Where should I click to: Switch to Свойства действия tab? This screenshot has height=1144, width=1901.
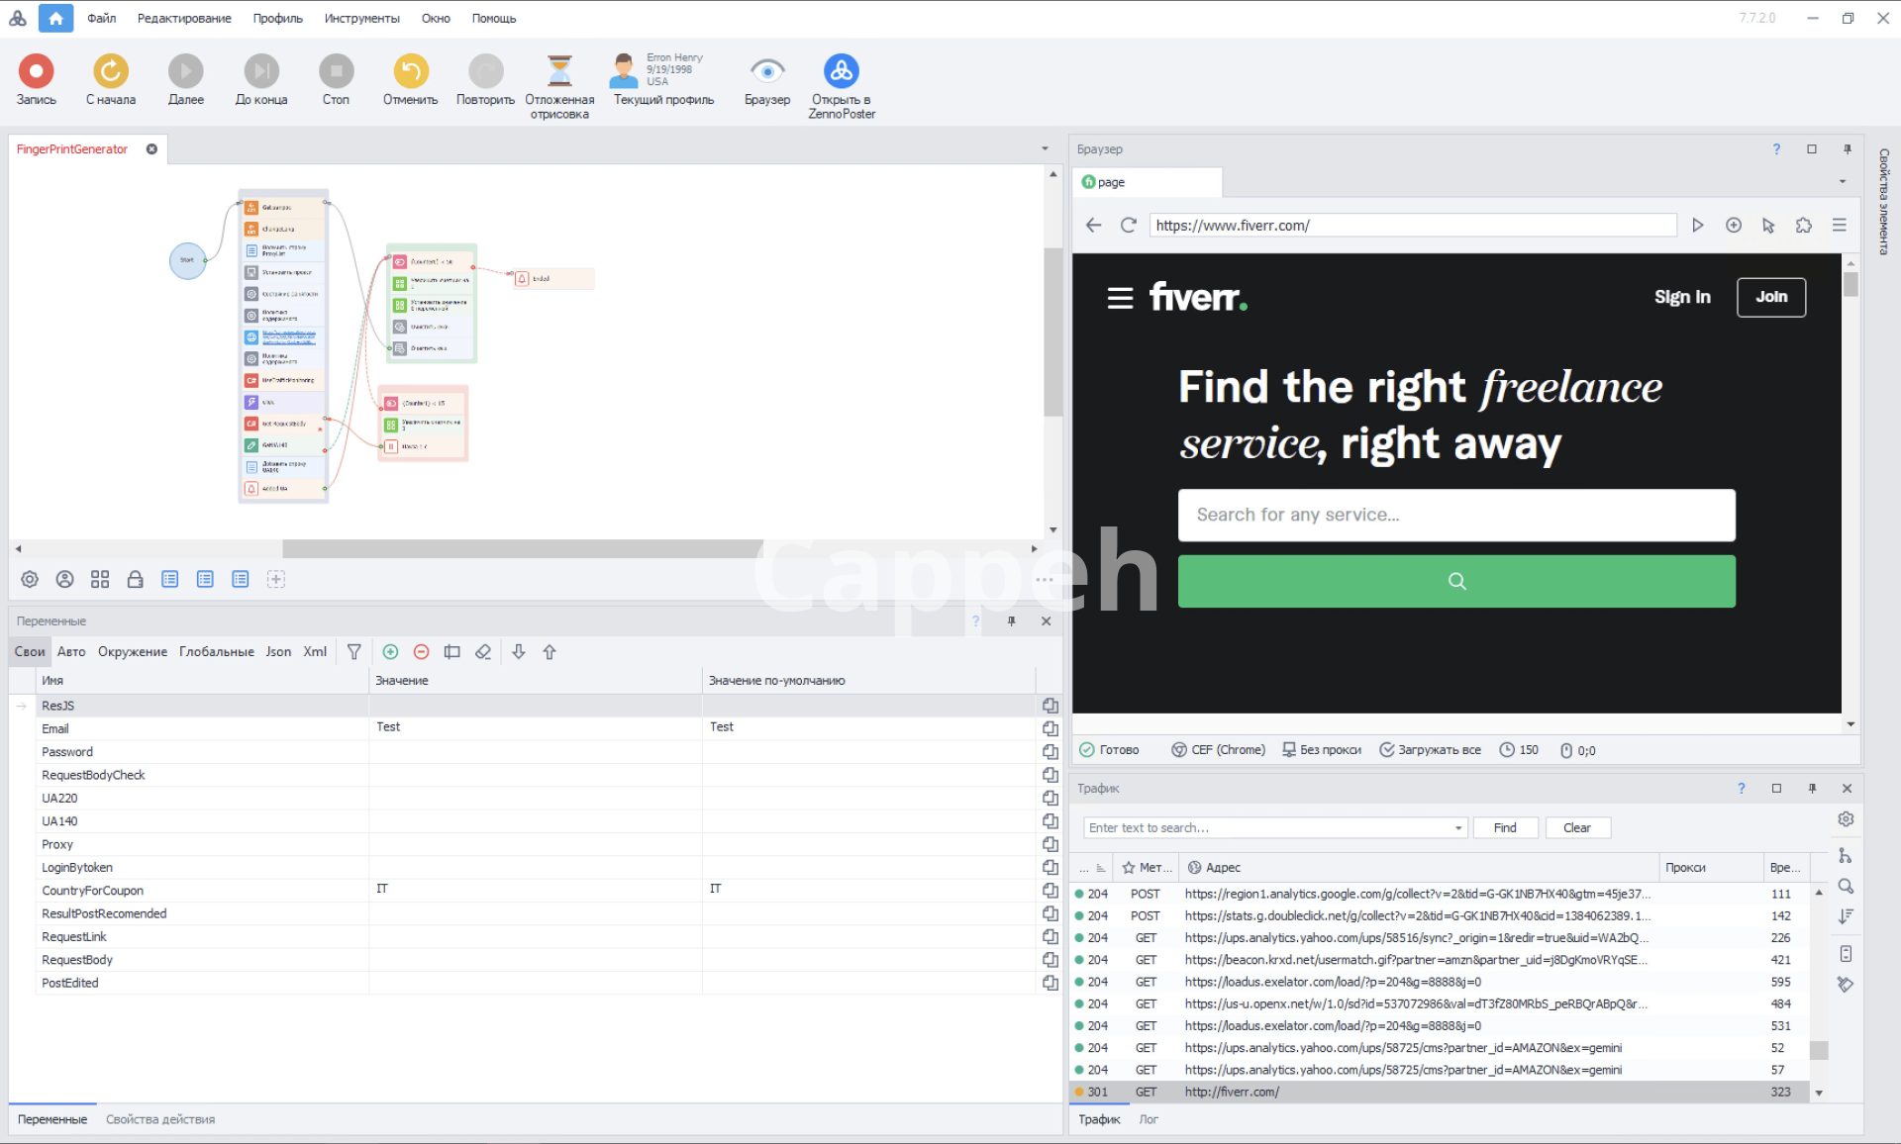click(160, 1119)
